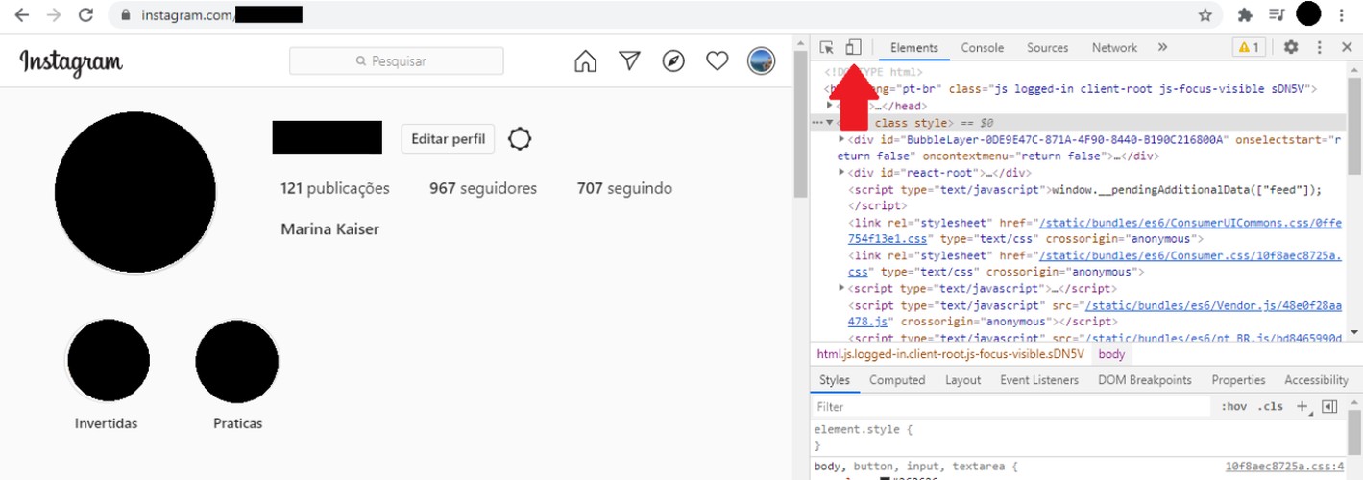Click the large profile photo

click(135, 192)
